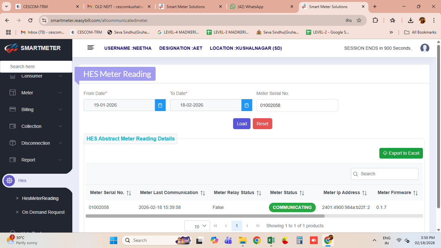Open the Chrome apps grid in bookmarks bar
Screen dimensions: 441x248
8,32
